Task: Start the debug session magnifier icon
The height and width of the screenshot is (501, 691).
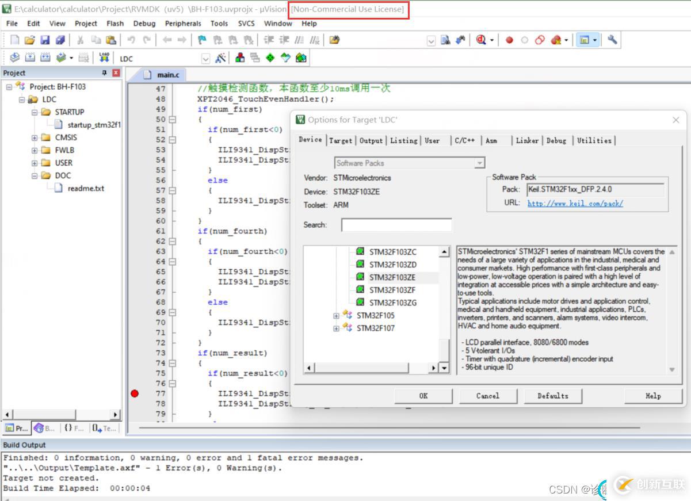Action: (x=481, y=40)
